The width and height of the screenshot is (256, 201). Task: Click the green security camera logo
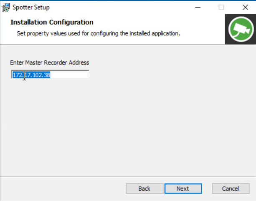(x=240, y=29)
